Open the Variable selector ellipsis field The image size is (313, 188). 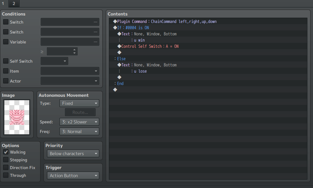click(70, 42)
